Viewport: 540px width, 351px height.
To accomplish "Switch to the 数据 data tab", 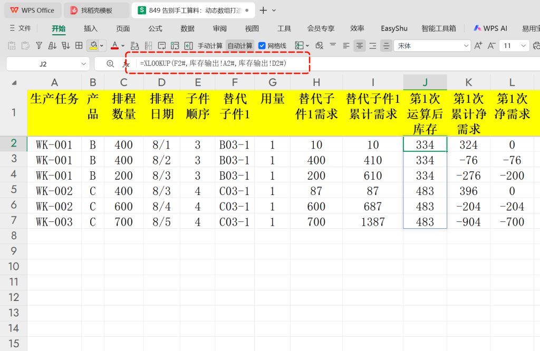I will tap(187, 28).
